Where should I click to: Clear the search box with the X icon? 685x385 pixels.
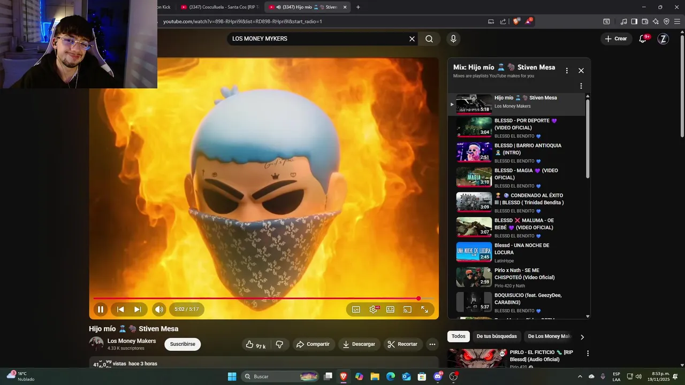(412, 39)
